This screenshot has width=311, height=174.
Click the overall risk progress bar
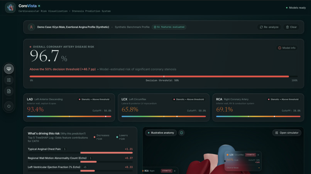[x=164, y=76]
